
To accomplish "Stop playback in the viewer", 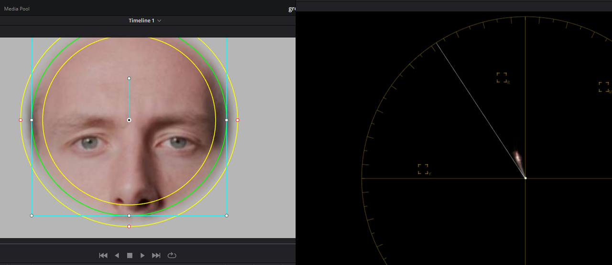I will coord(130,255).
